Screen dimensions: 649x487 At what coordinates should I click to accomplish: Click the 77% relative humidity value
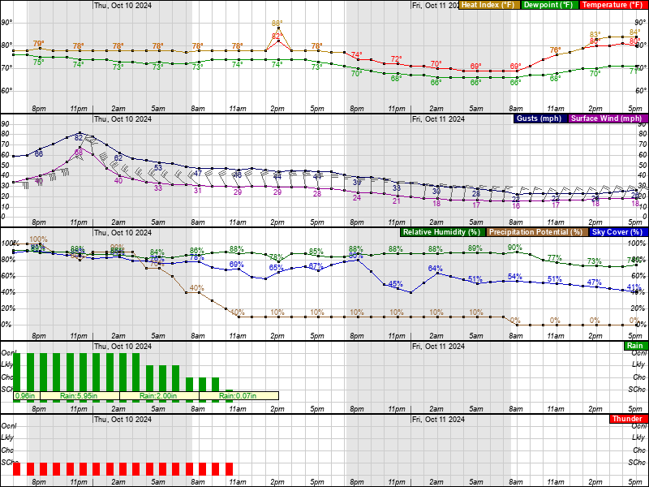(555, 258)
